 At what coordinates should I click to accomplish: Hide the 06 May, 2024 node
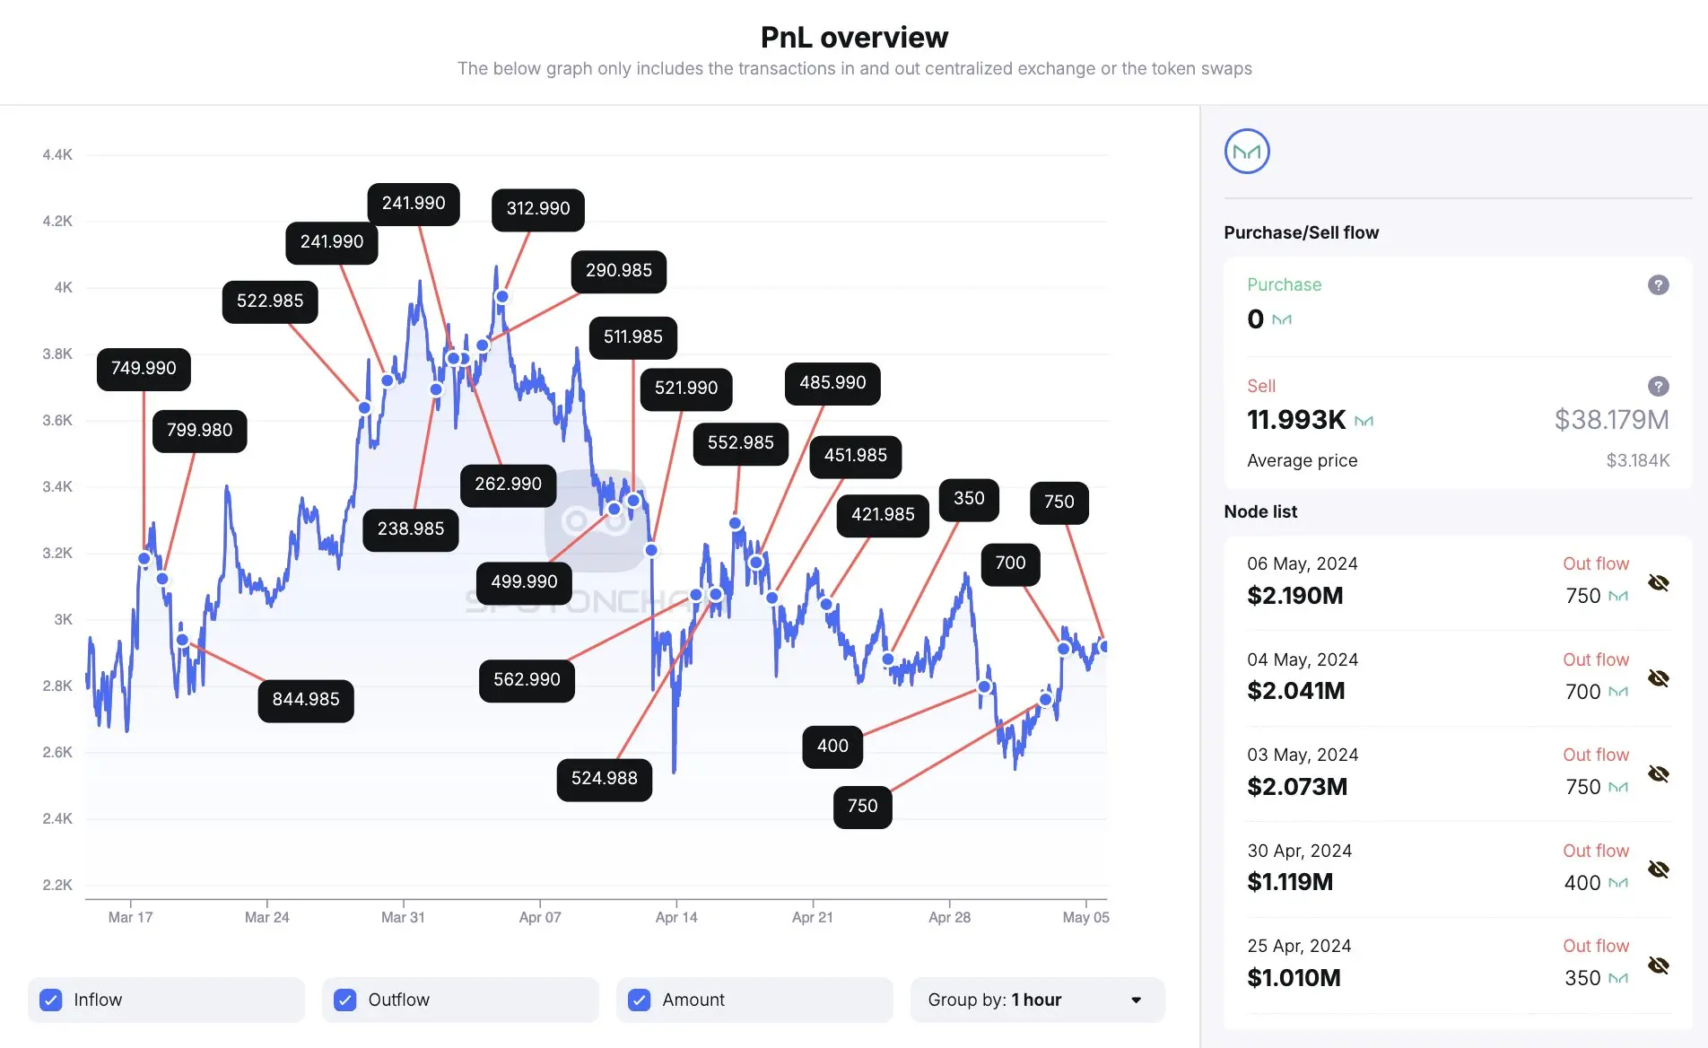[1658, 583]
